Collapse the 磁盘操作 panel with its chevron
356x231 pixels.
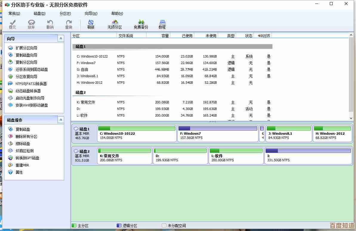[61, 120]
